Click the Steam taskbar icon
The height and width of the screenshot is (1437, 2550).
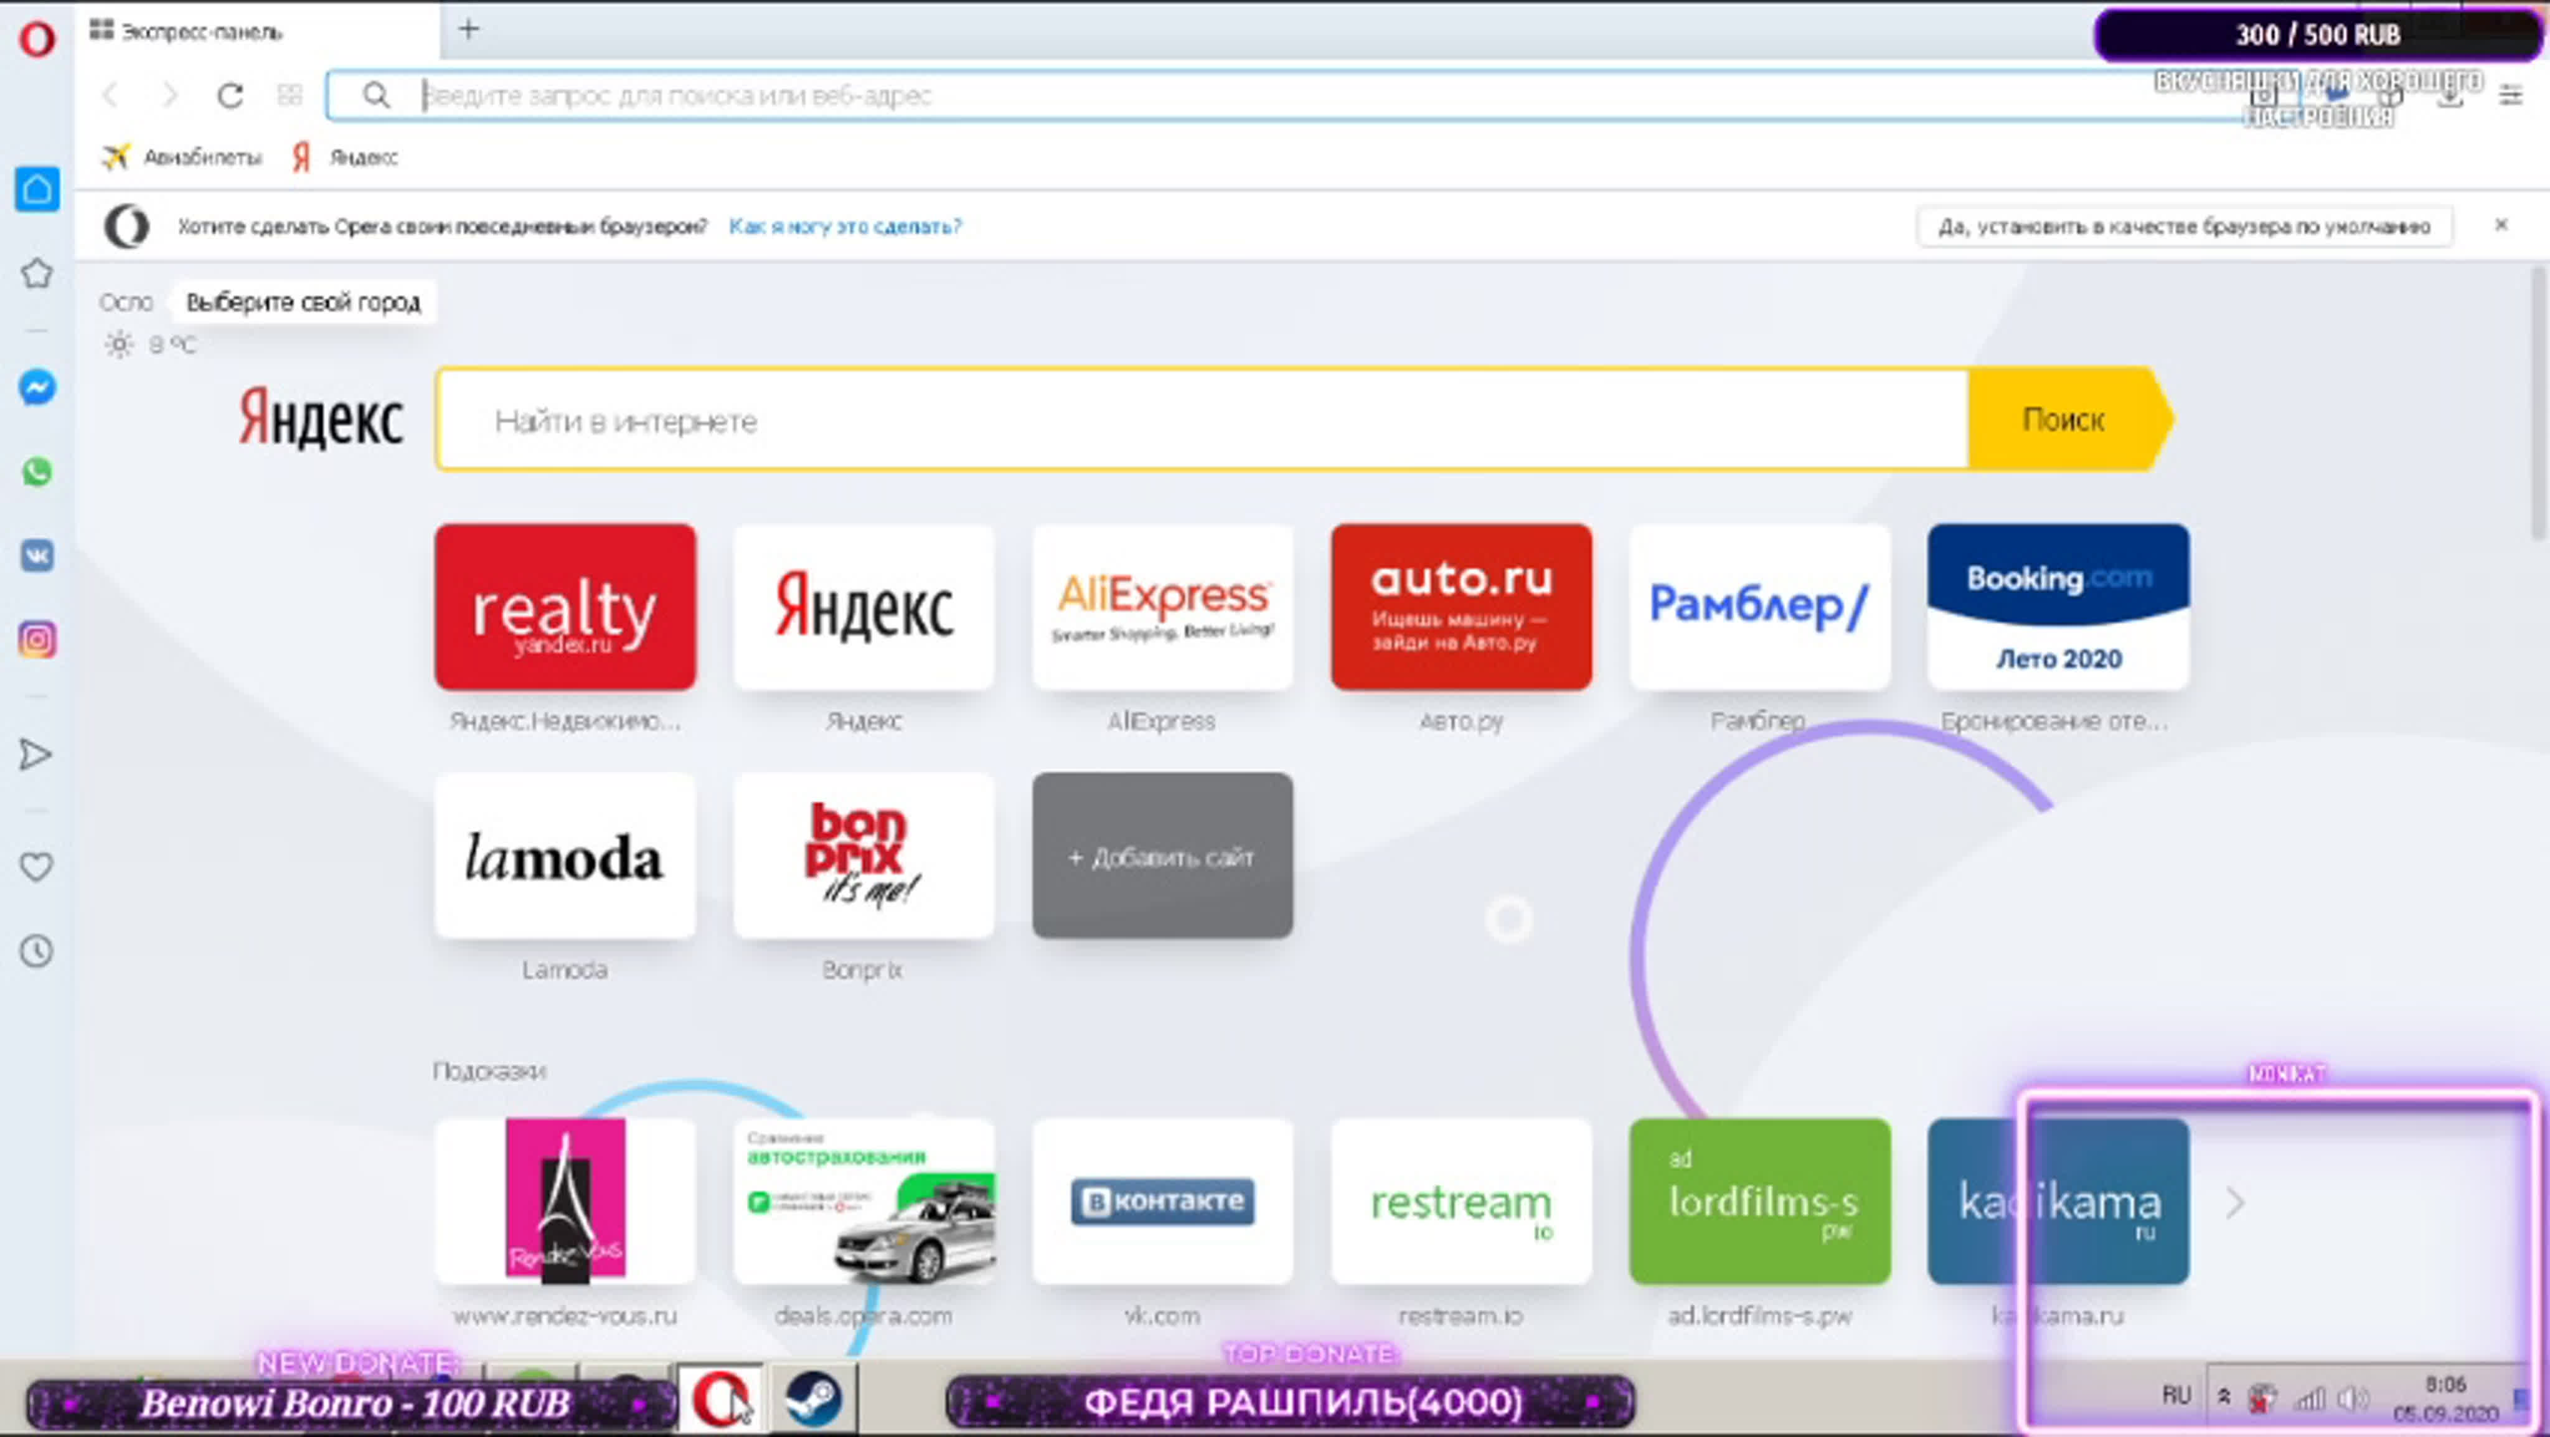[812, 1398]
